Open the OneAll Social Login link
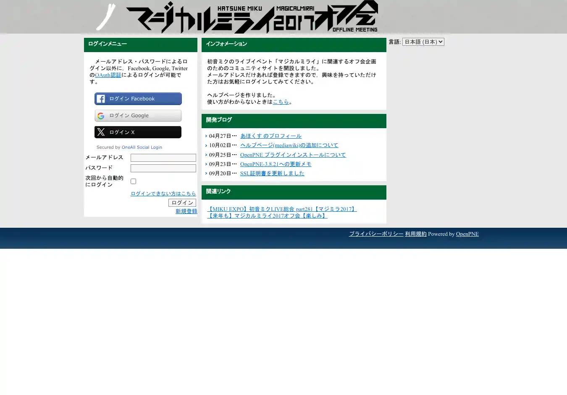The width and height of the screenshot is (567, 395). pyautogui.click(x=142, y=147)
